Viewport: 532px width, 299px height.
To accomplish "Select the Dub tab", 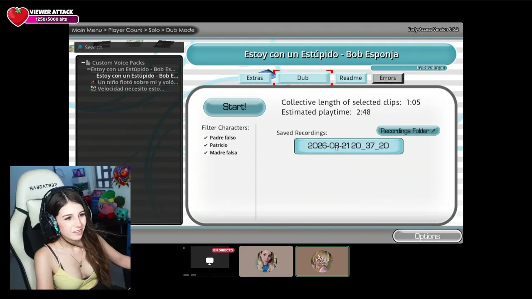I will coord(303,78).
